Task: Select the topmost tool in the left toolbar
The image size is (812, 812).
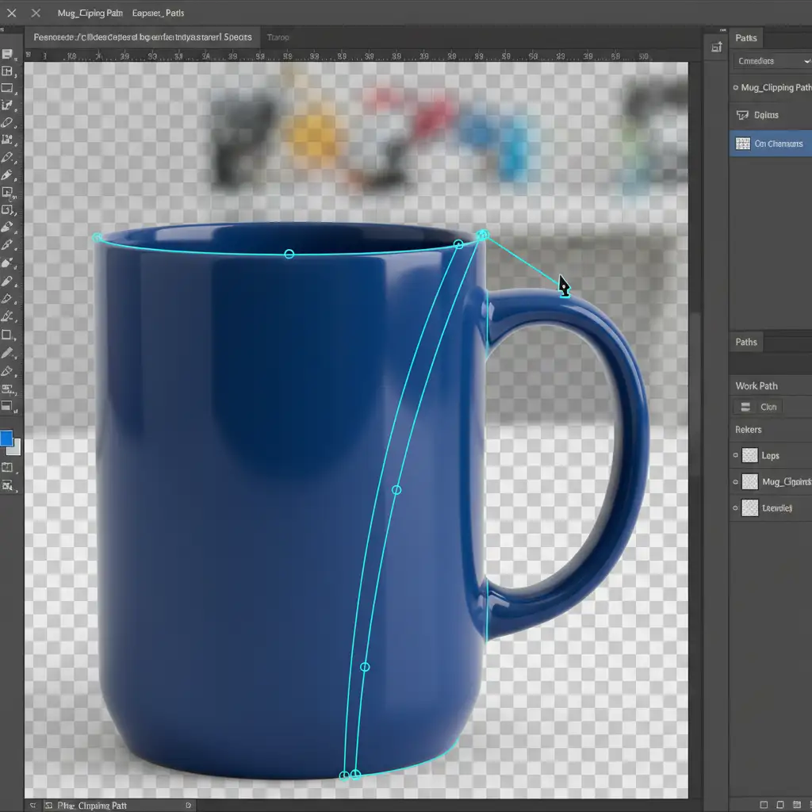Action: pyautogui.click(x=8, y=54)
